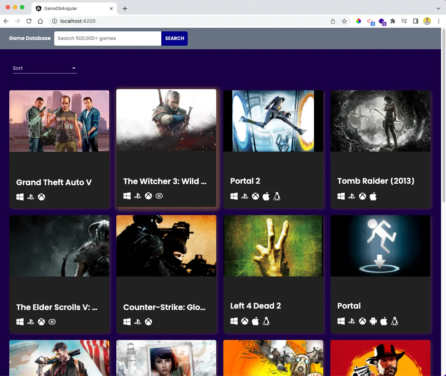The width and height of the screenshot is (446, 376).
Task: Open the Chrome profile avatar
Action: [x=427, y=21]
